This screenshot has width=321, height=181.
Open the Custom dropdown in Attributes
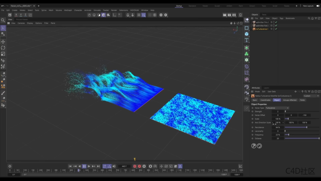pos(311,96)
